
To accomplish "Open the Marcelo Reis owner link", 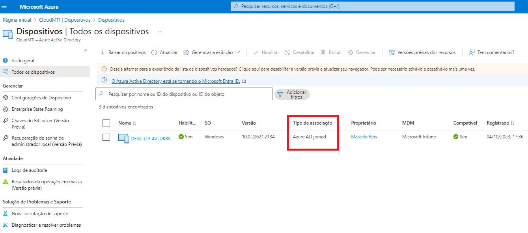I will [x=364, y=137].
